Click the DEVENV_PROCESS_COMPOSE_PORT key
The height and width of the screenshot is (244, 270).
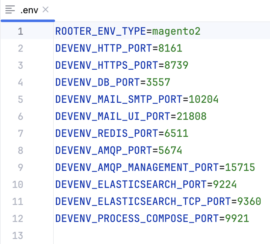point(137,218)
